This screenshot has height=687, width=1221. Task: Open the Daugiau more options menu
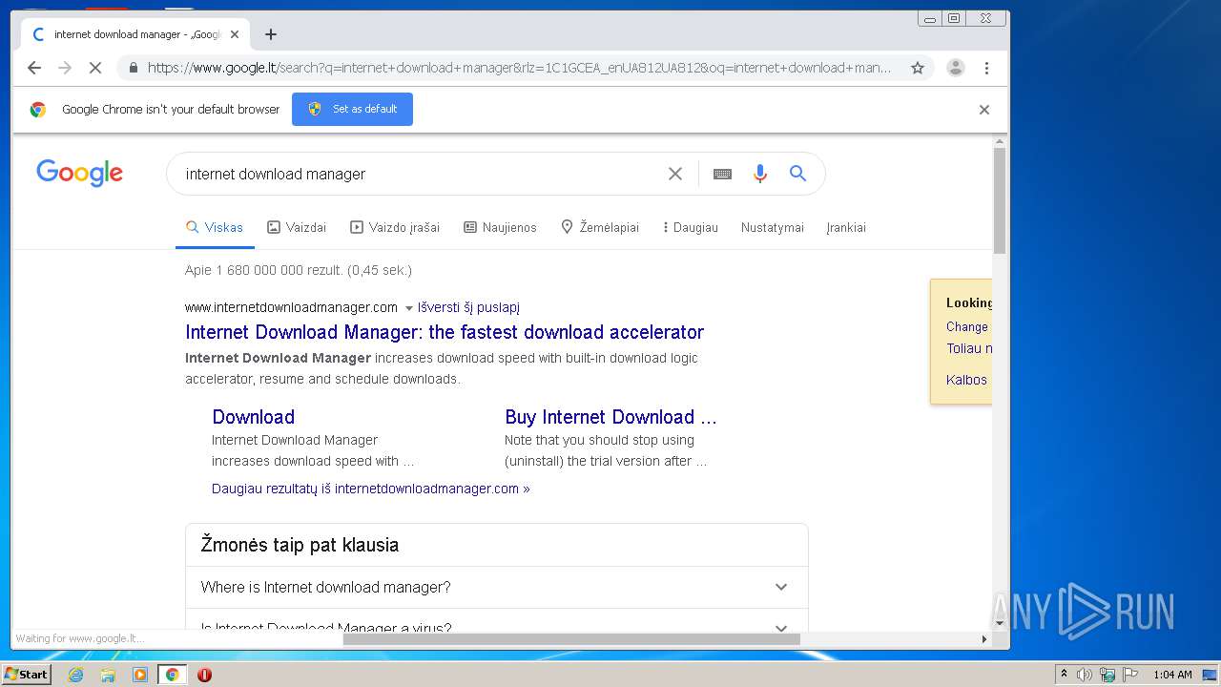691,227
